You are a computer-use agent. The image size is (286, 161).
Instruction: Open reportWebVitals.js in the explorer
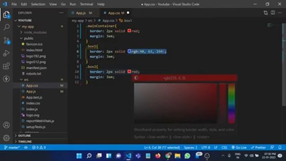coord(41,121)
